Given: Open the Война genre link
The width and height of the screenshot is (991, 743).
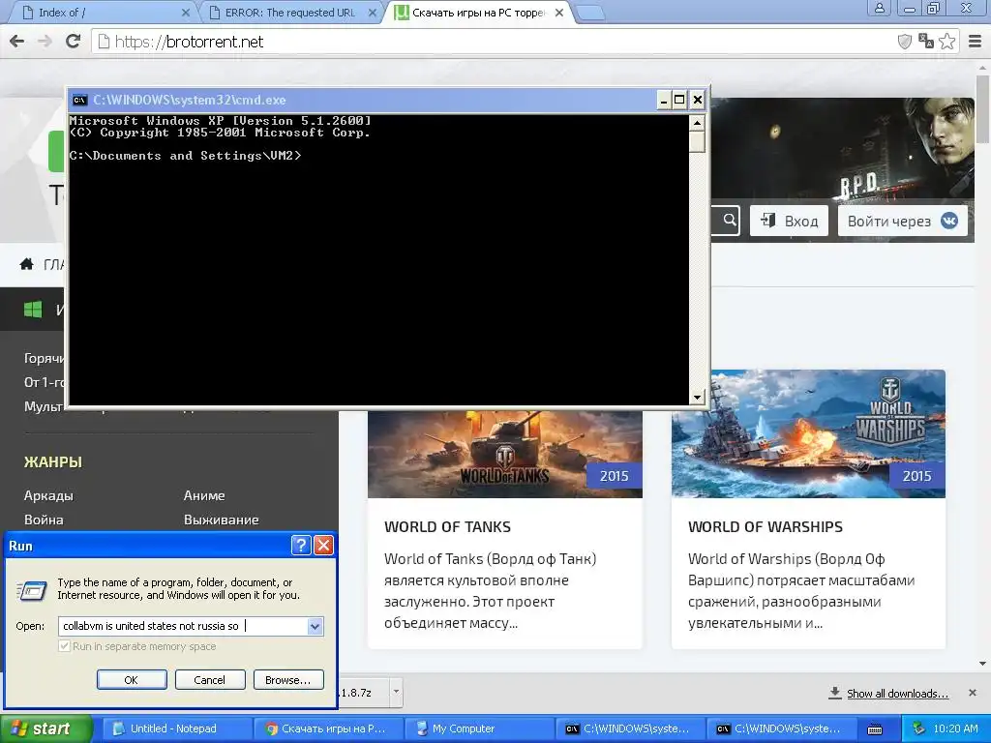Looking at the screenshot, I should [44, 520].
